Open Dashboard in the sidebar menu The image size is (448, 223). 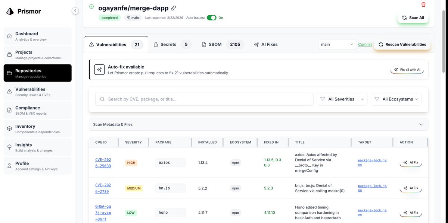point(38,36)
